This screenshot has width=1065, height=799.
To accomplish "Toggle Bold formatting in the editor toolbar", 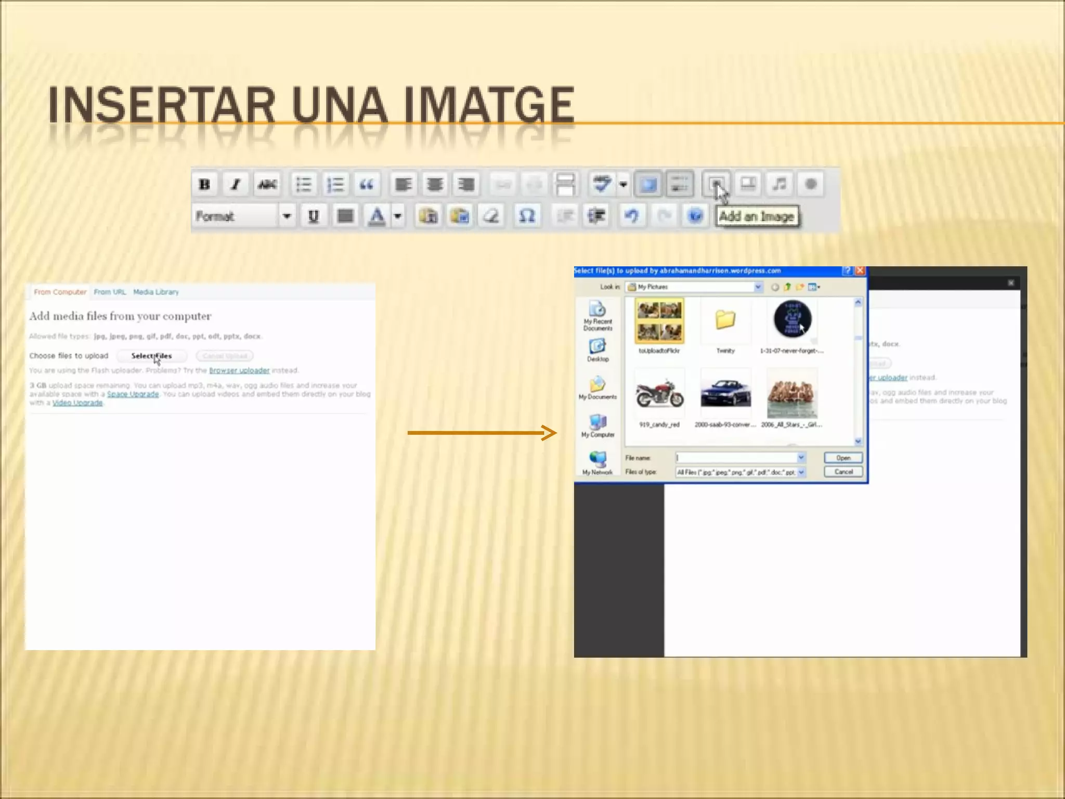I will [204, 184].
